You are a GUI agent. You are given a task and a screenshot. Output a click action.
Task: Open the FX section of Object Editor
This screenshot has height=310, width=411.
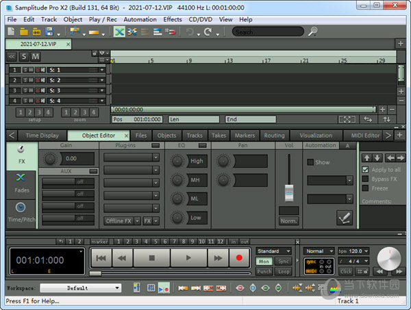[21, 155]
